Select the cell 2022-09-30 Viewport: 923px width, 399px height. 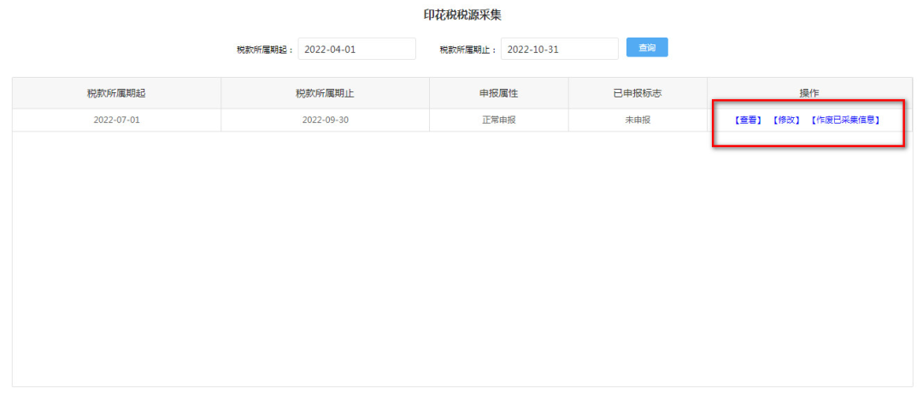[325, 120]
